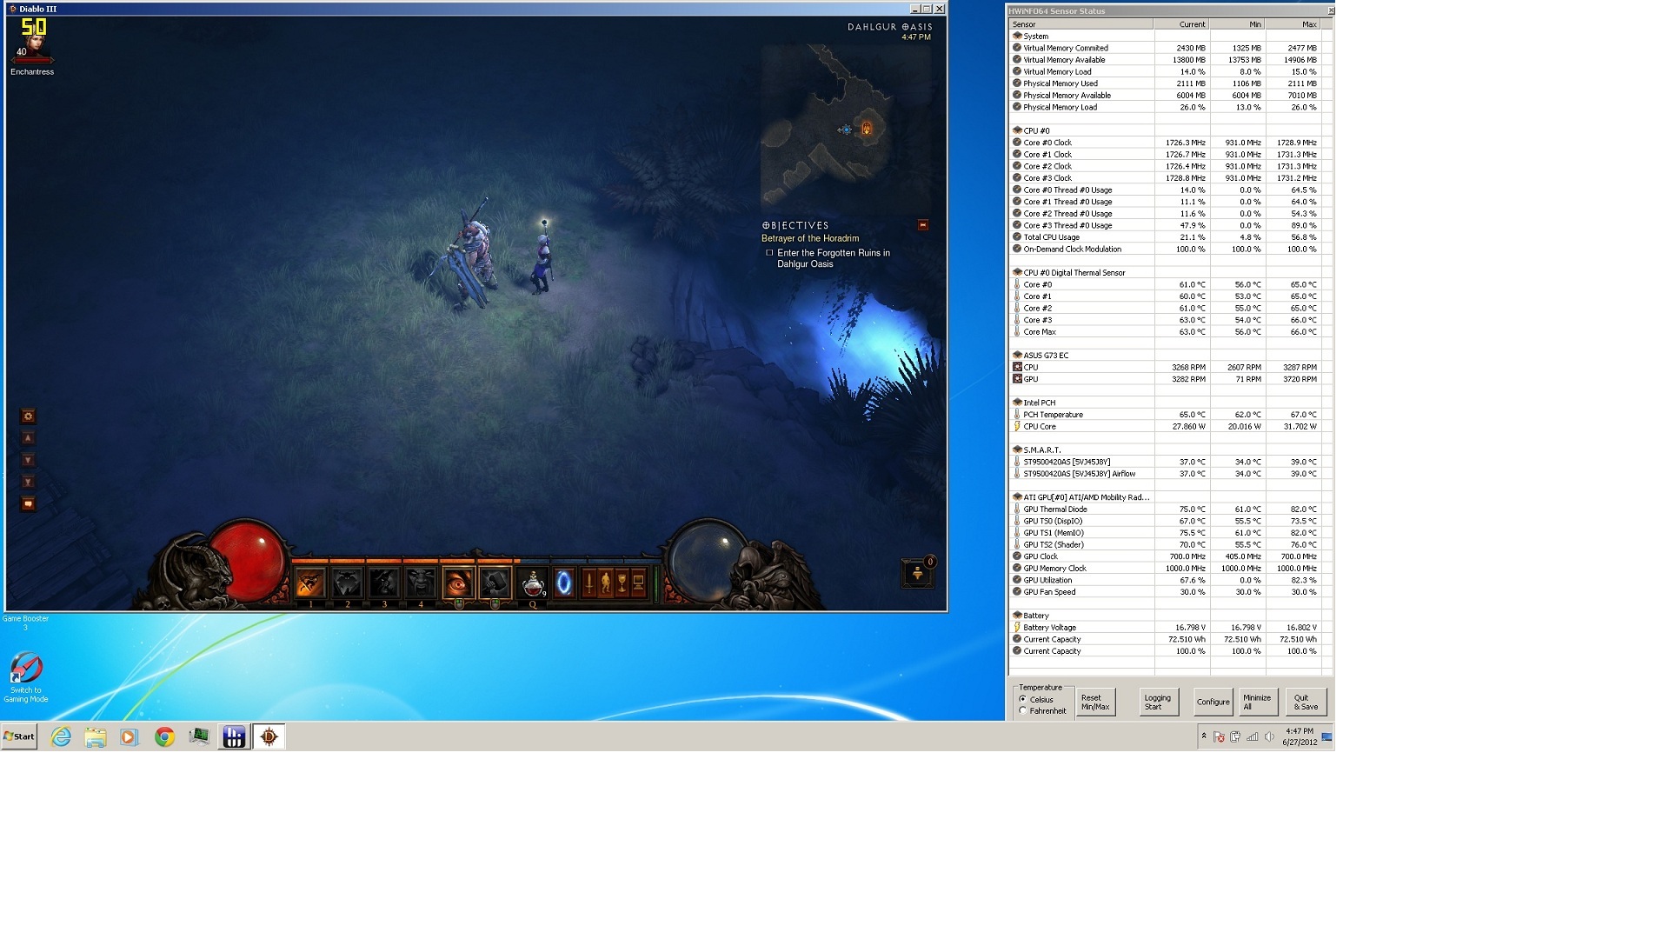Open the Skills menu sword icon
The image size is (1669, 939).
click(x=588, y=583)
